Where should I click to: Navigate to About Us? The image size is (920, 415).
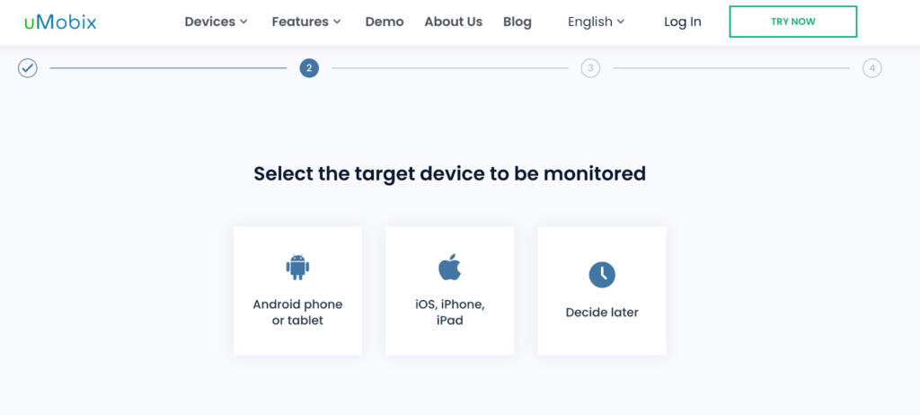click(453, 22)
